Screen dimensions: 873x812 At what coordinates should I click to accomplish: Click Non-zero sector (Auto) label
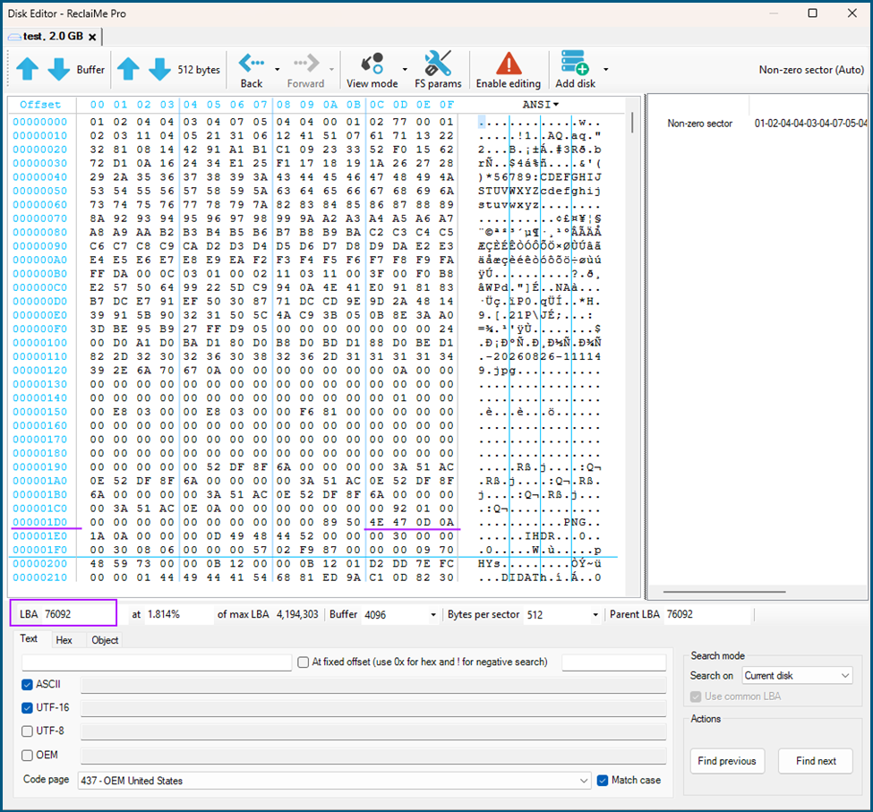coord(811,70)
